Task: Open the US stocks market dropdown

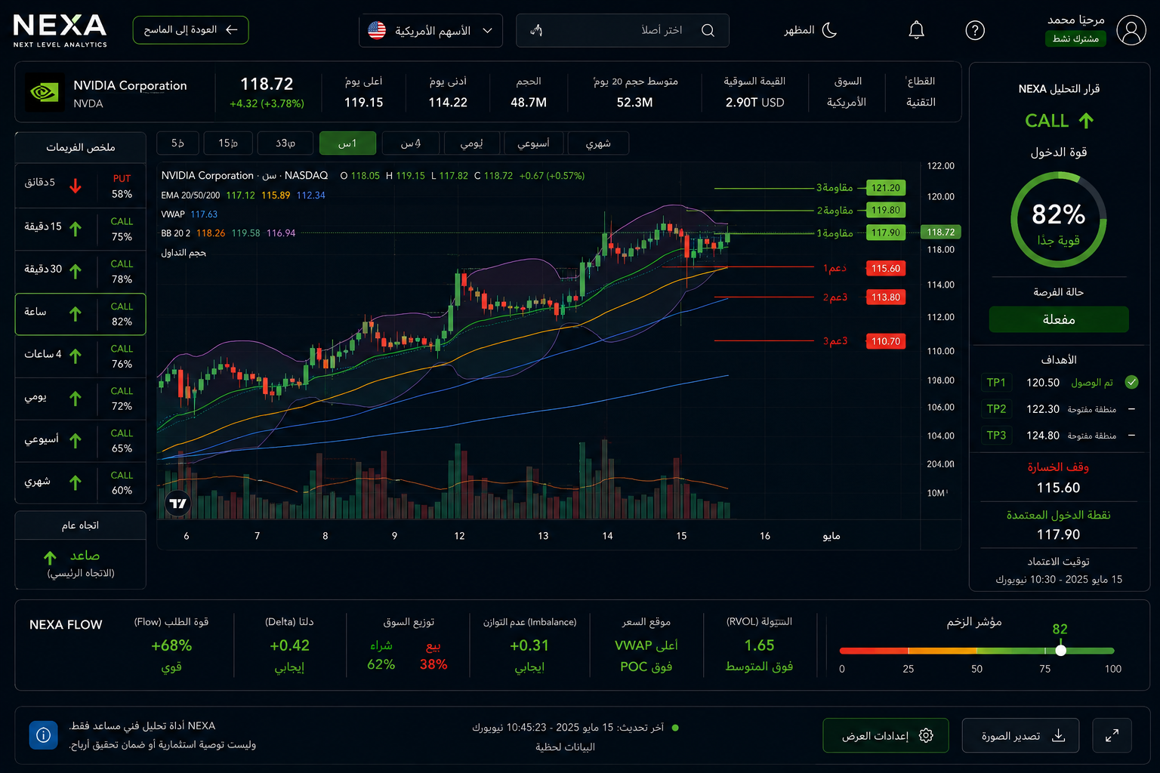Action: tap(430, 30)
